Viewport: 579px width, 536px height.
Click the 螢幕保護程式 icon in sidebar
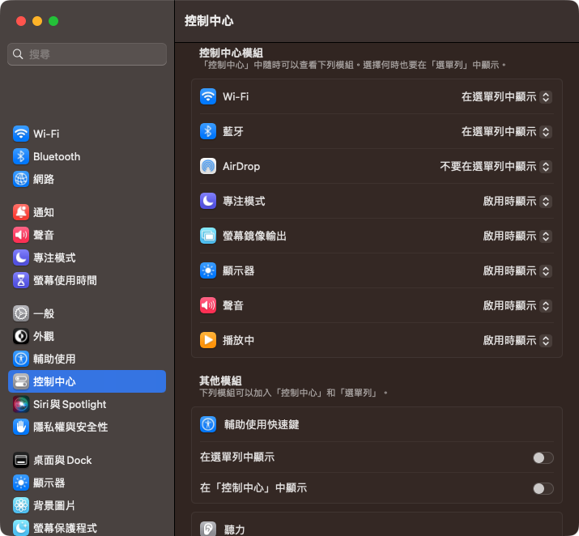21,528
